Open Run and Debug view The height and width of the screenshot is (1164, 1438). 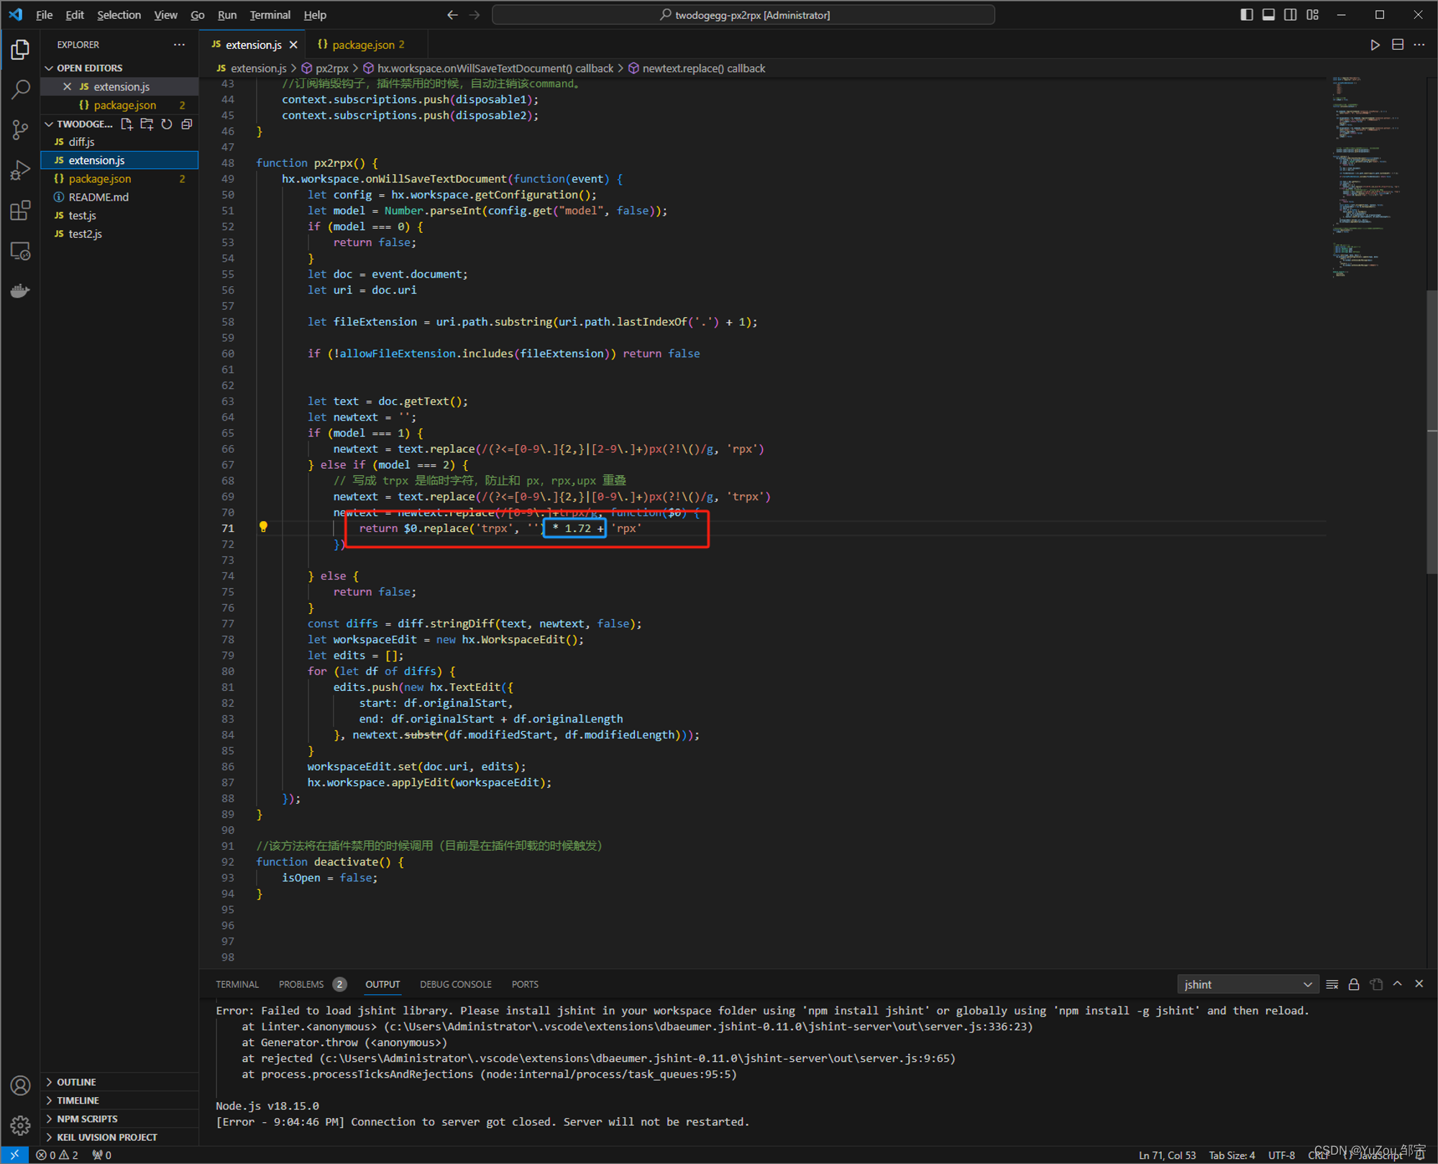(x=20, y=170)
